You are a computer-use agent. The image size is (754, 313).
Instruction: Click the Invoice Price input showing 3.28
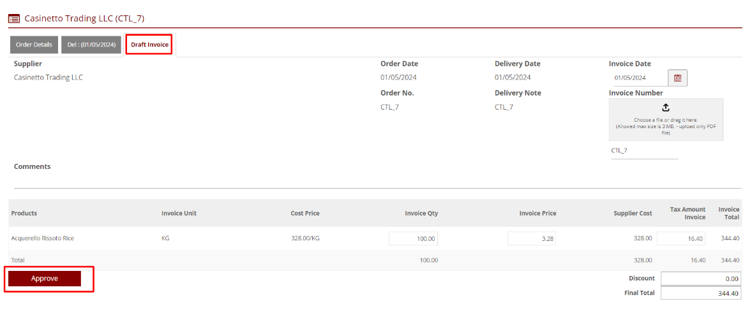click(532, 238)
